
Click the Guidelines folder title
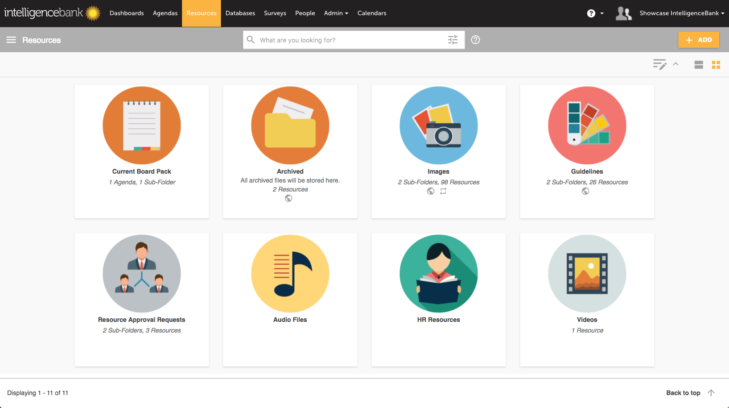click(587, 171)
